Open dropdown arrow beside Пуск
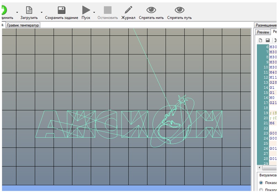Viewport: 278px width, 192px height. click(x=94, y=12)
